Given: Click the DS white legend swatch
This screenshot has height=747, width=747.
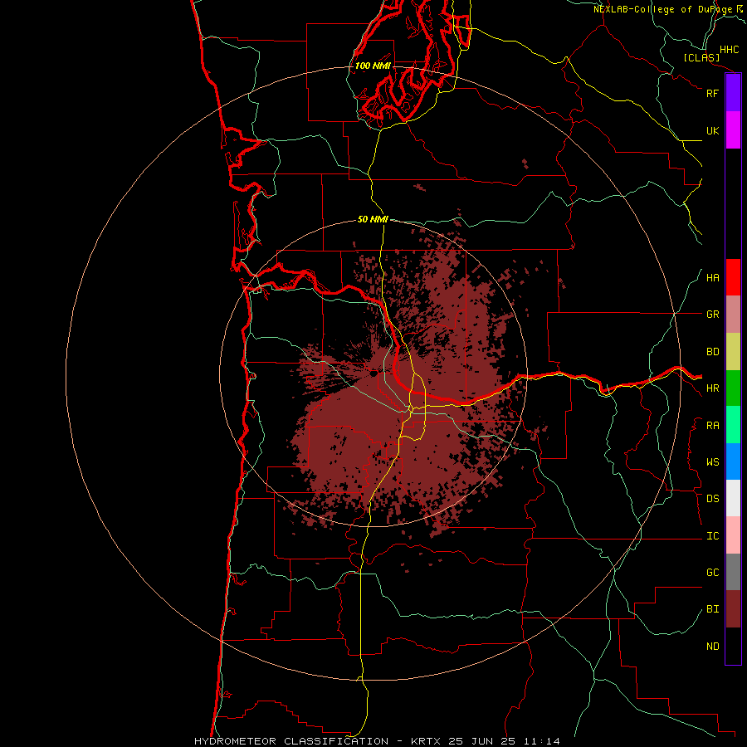Looking at the screenshot, I should 733,498.
